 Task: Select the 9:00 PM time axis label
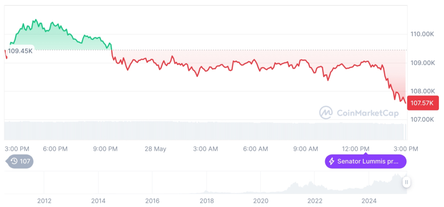point(105,149)
